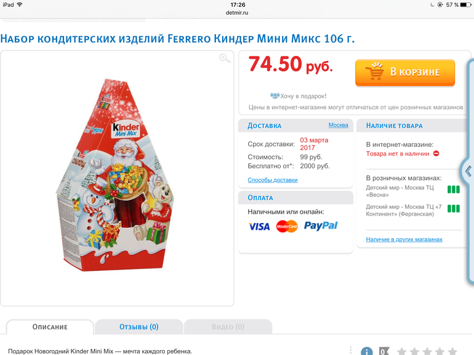Change the delivery city Москва
The width and height of the screenshot is (474, 355).
coord(339,125)
